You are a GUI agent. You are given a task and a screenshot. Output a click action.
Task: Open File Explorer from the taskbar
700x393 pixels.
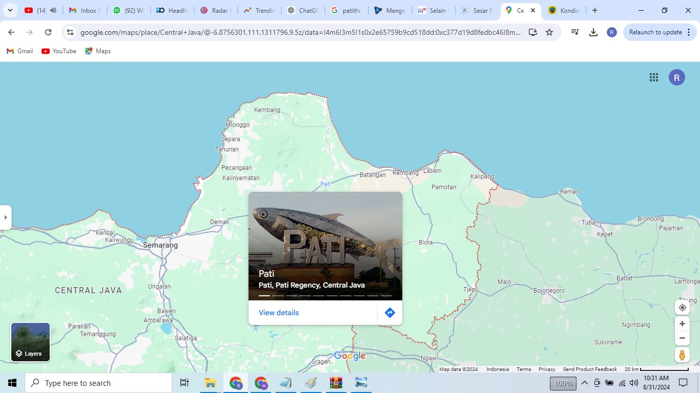(210, 383)
